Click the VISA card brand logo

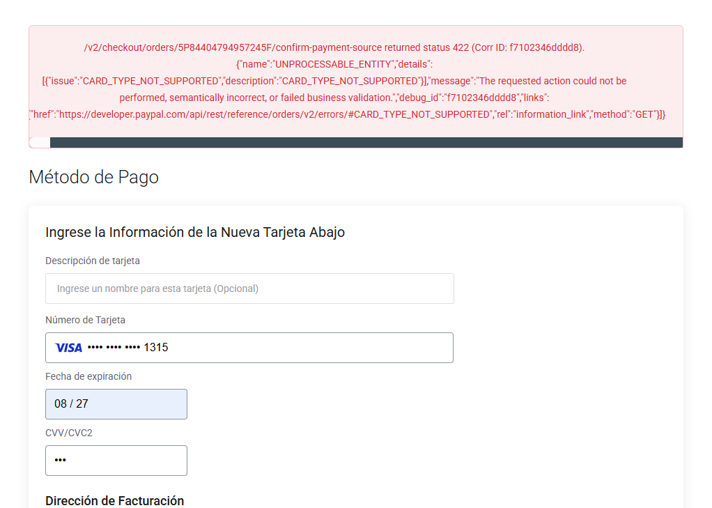click(x=68, y=348)
